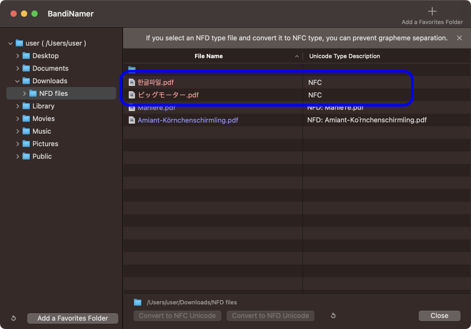Dismiss the NFD info banner
Screen dimensions: 471x329
[459, 38]
